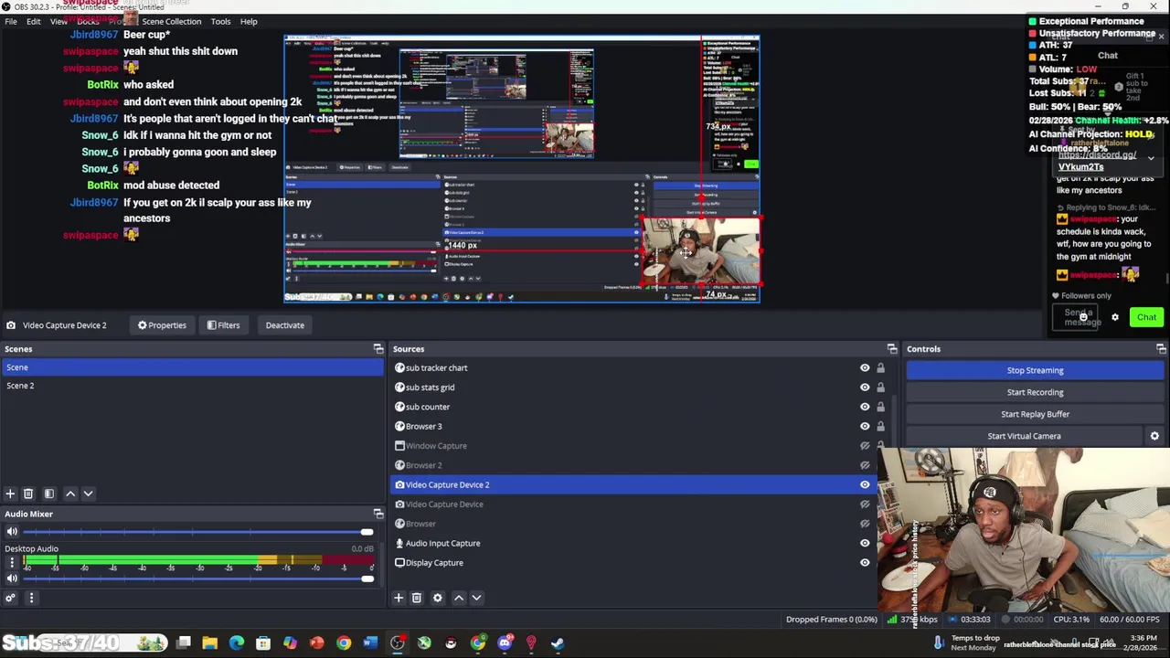Open the Edit menu
Screen dimensions: 1170x658
tap(34, 21)
